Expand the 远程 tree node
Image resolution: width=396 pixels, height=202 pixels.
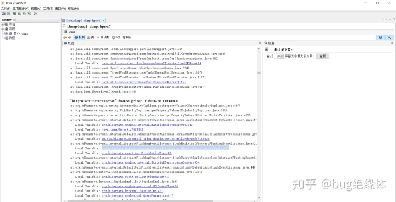[3, 29]
